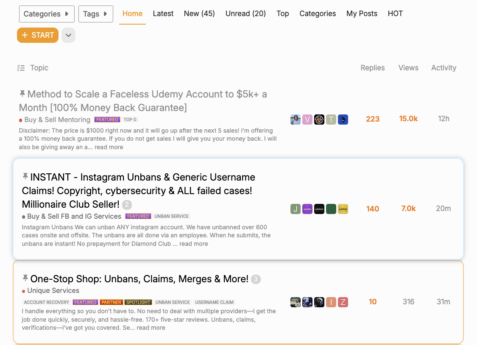477x345 pixels.
Task: Open the Faceless Udemy Account topic
Action: coord(143,101)
